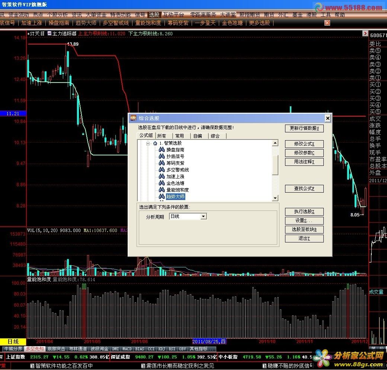Open the 个股分析 menu
Screen dimensions: 387x370
point(57,15)
